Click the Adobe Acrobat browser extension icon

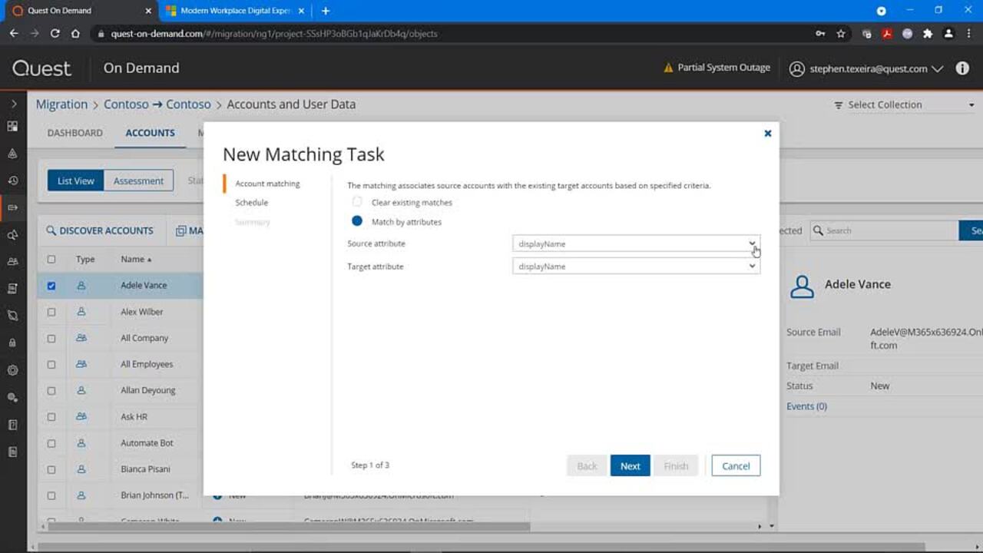(x=885, y=34)
